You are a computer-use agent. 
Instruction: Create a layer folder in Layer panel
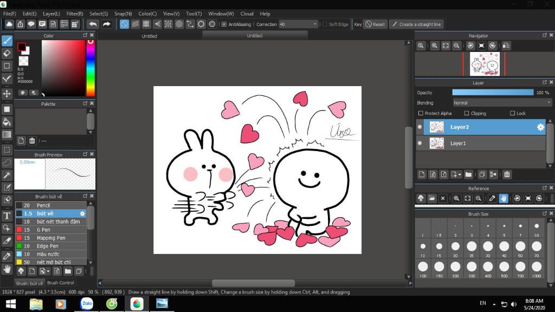(x=468, y=174)
